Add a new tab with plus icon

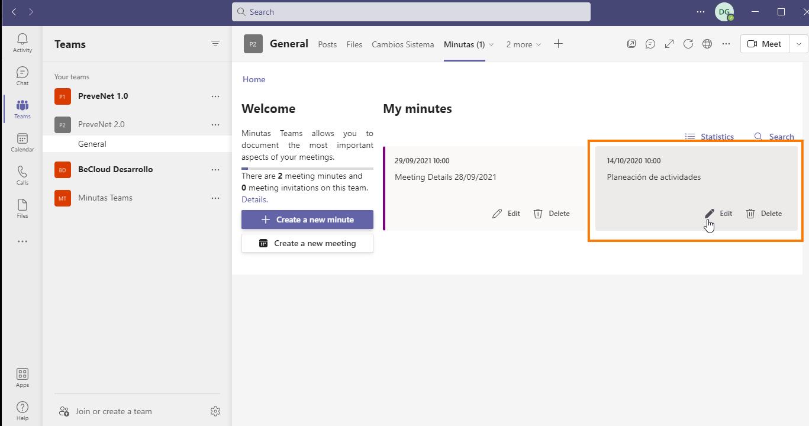coord(558,44)
